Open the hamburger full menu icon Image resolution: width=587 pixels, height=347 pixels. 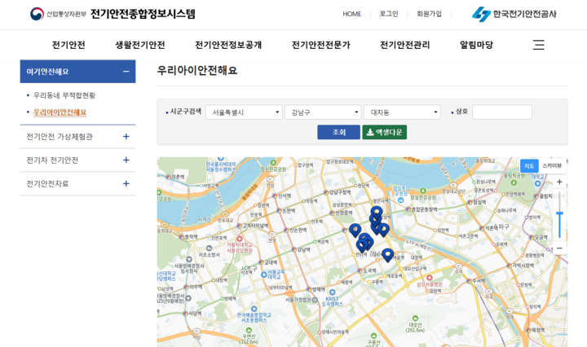[x=538, y=45]
